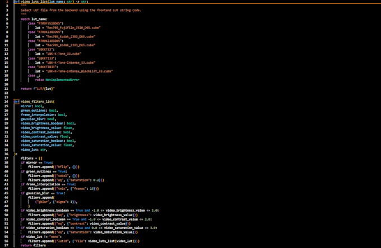Click the 'if video_contrast_boolean' condition on line 51

click(x=86, y=220)
